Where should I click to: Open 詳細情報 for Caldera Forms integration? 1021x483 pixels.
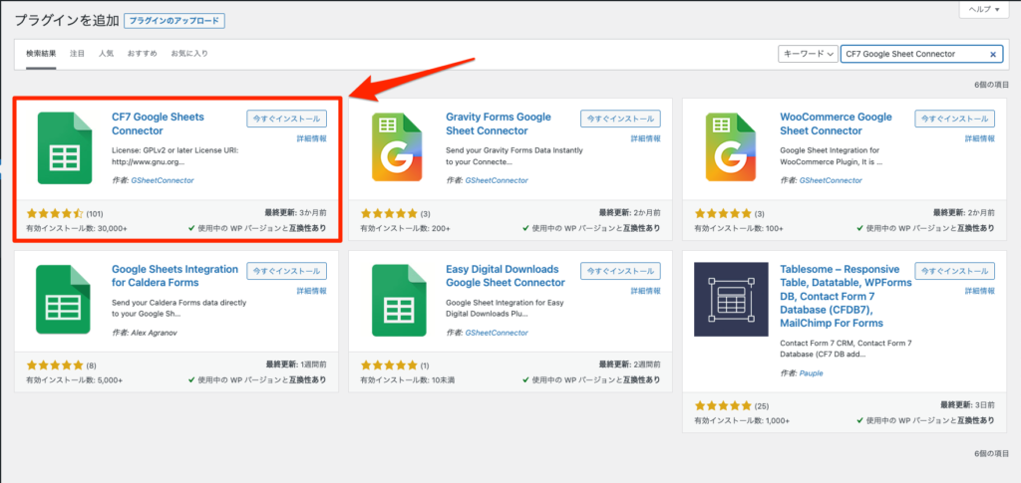point(312,291)
